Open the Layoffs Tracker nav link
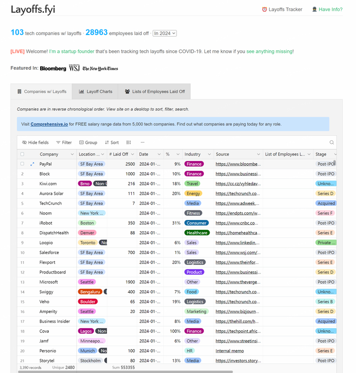 [282, 9]
